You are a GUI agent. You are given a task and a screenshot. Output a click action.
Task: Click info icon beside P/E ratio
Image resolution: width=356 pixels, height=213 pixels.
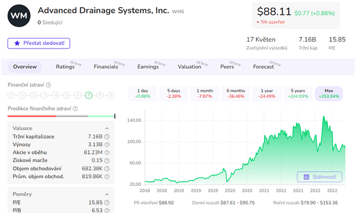point(107,202)
